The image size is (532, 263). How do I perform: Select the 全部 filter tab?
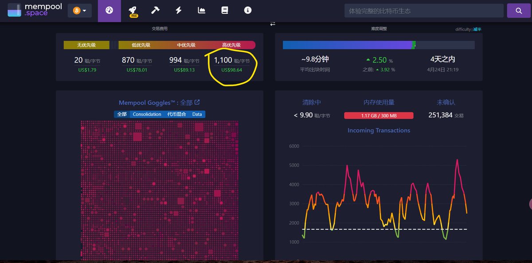click(x=121, y=114)
